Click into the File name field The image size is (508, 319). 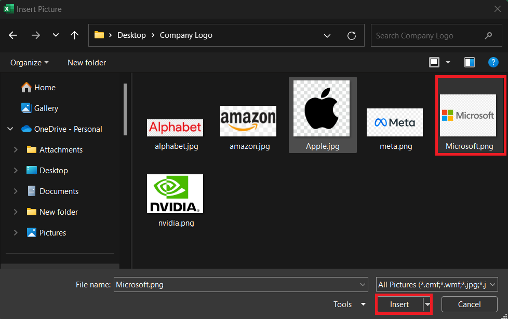[240, 285]
